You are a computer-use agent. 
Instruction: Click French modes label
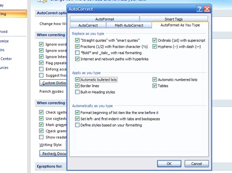coord(52,91)
